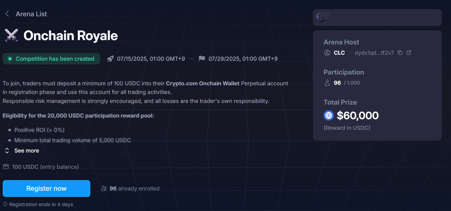Click the participation person icon

tap(327, 83)
